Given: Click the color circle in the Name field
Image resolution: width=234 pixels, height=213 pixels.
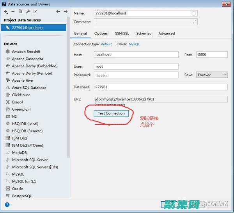Looking at the screenshot, I should [x=194, y=13].
